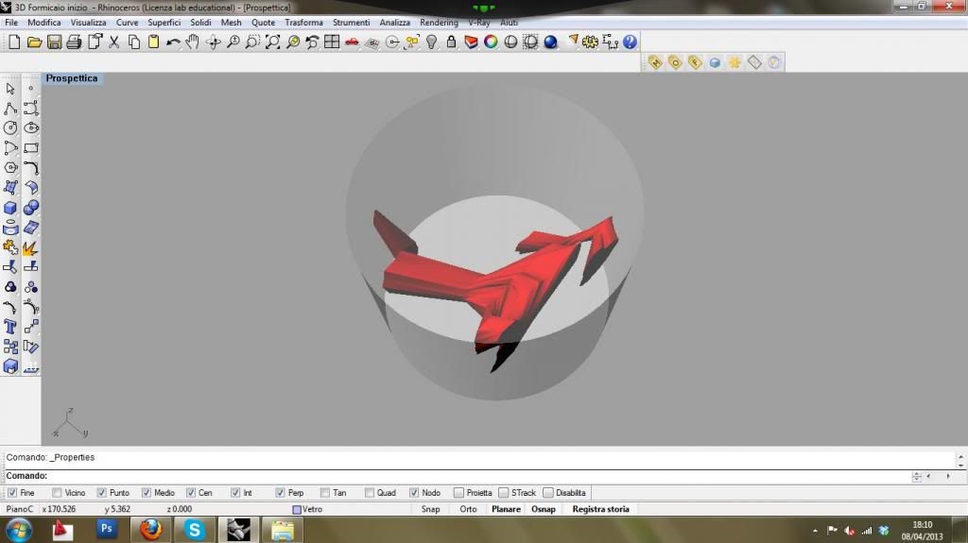Cut selection with the scissors icon
Image resolution: width=968 pixels, height=543 pixels.
(x=113, y=42)
